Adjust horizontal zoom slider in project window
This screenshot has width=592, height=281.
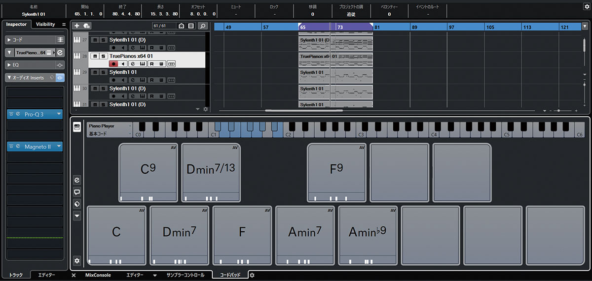[x=559, y=110]
